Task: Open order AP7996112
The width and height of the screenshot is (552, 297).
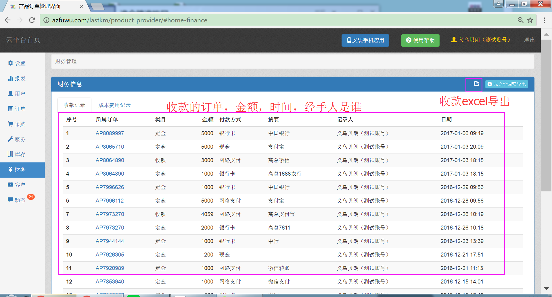Action: point(110,201)
